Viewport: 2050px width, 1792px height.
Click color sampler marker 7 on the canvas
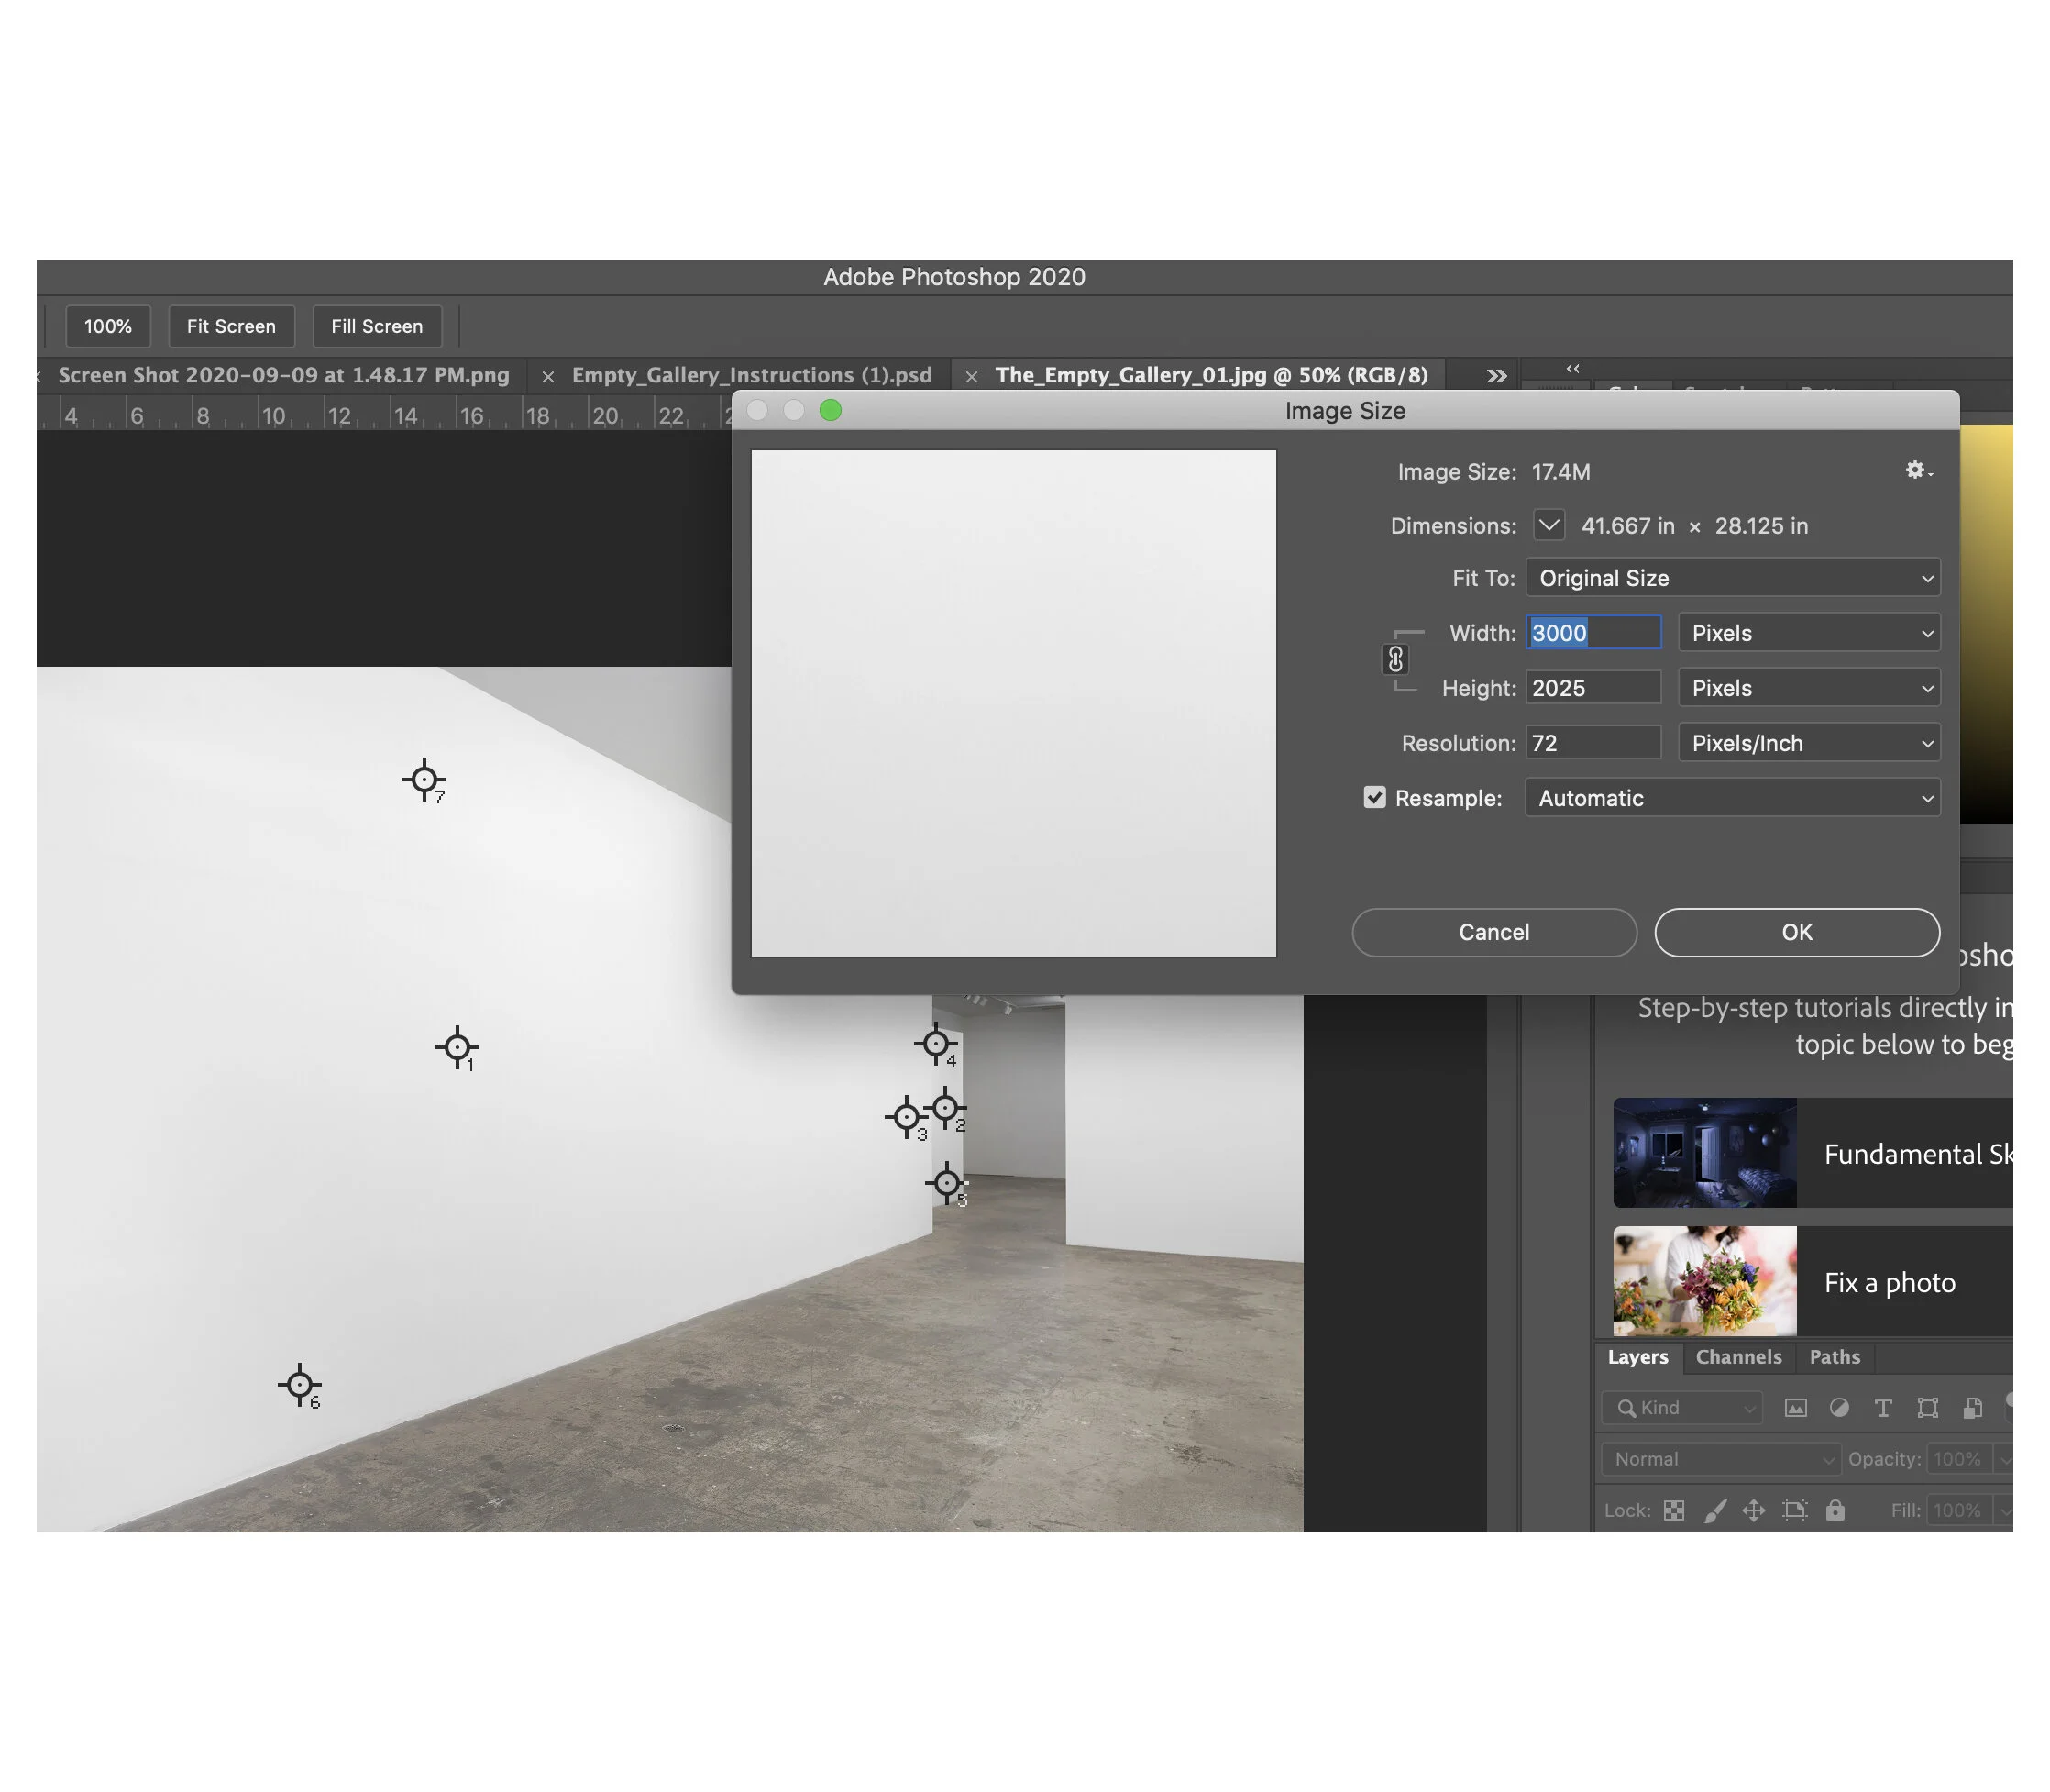[424, 779]
